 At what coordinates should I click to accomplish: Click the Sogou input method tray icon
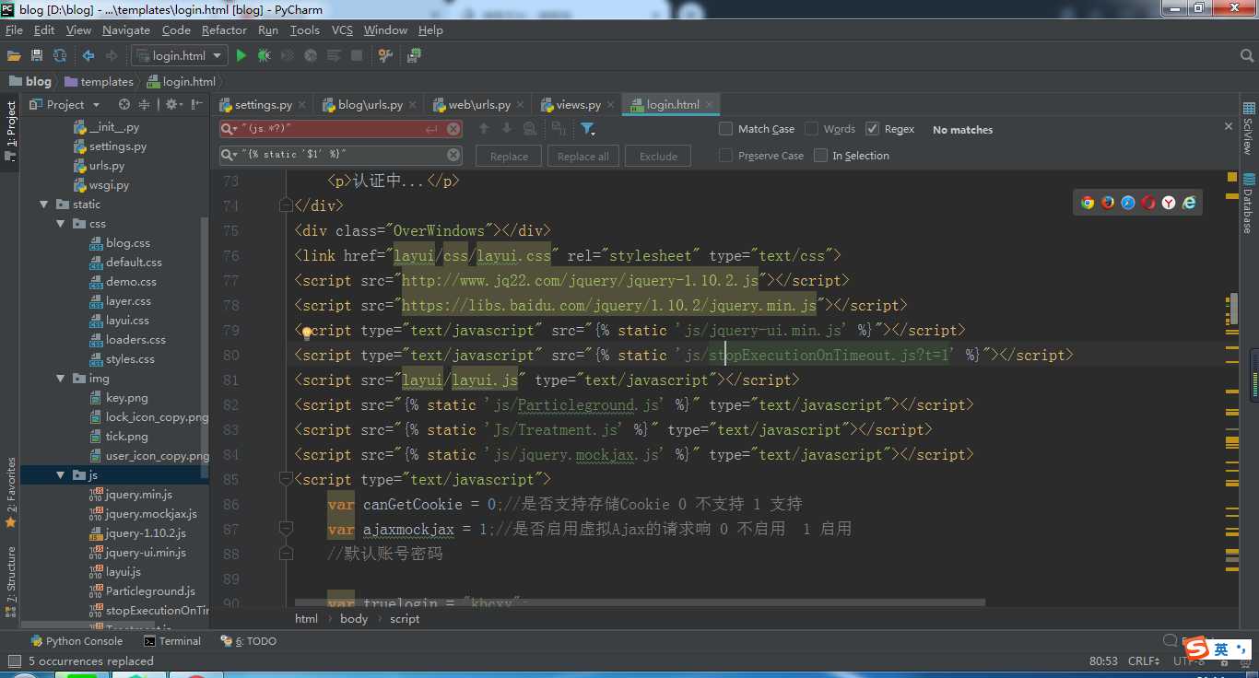coord(1195,649)
